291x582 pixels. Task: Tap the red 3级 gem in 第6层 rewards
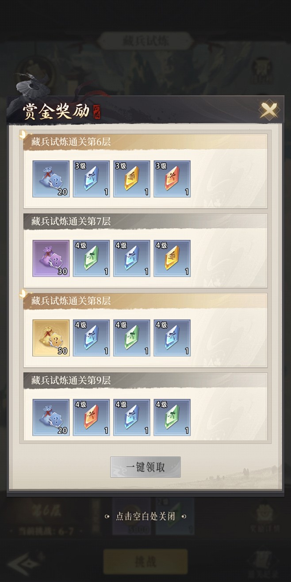(172, 179)
